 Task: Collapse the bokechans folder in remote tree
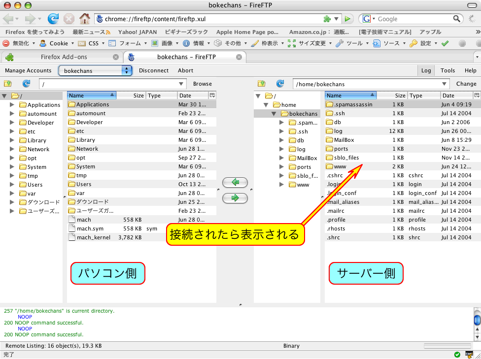(x=274, y=114)
